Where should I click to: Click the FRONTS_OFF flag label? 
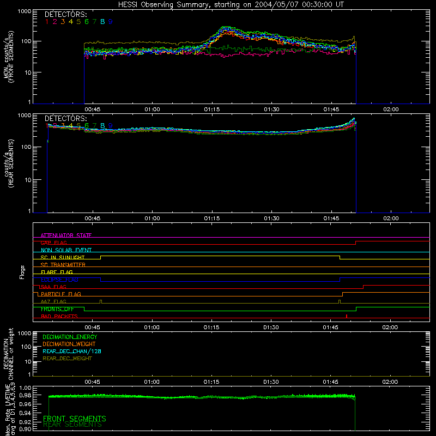[x=57, y=309]
